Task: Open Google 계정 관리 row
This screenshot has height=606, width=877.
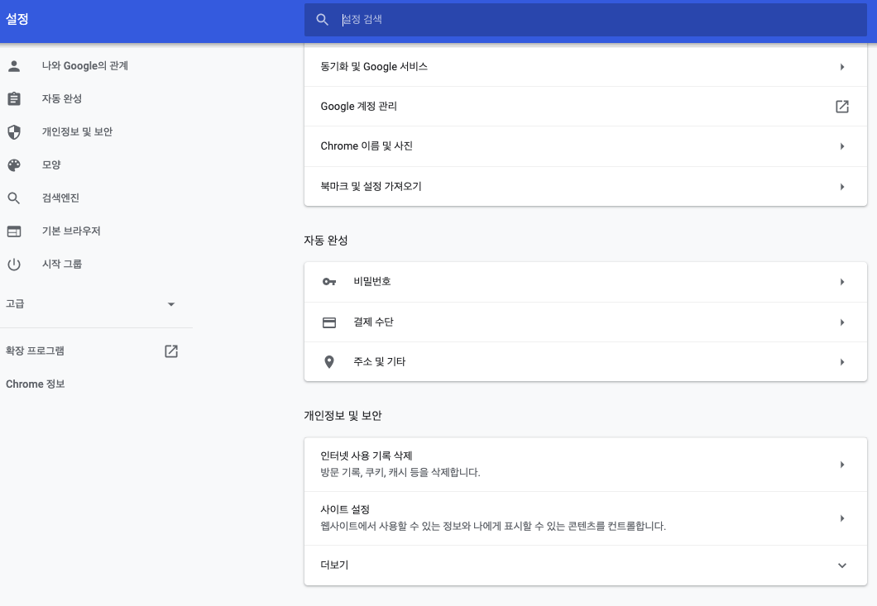Action: point(585,106)
